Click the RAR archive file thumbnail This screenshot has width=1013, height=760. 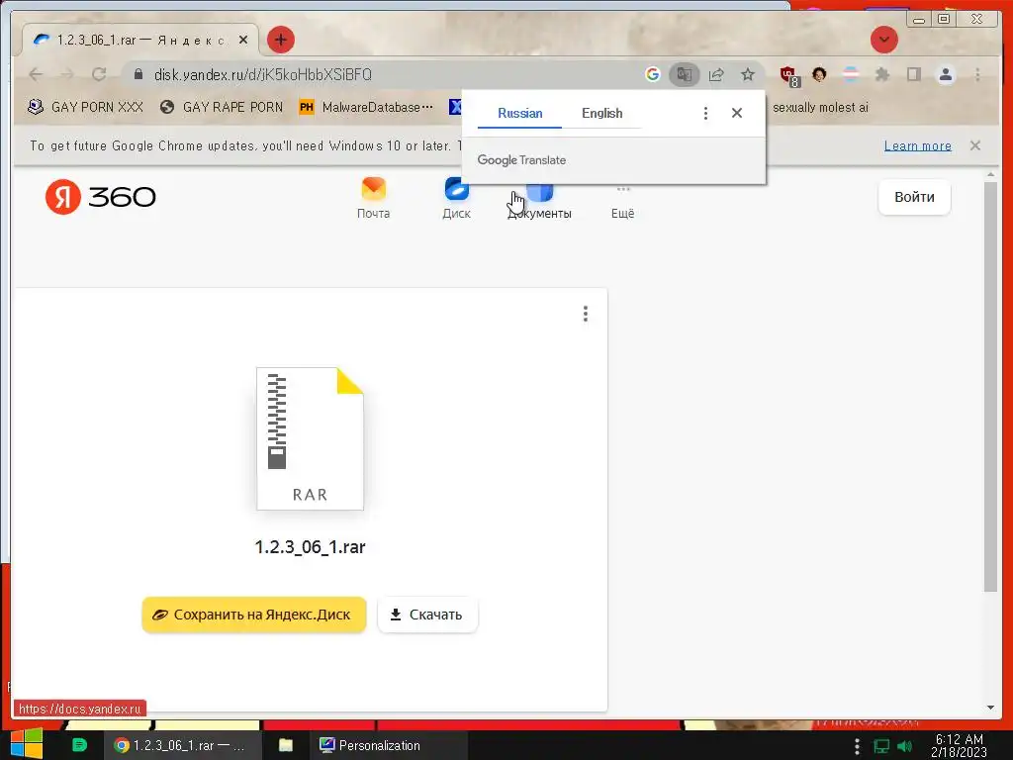[310, 438]
